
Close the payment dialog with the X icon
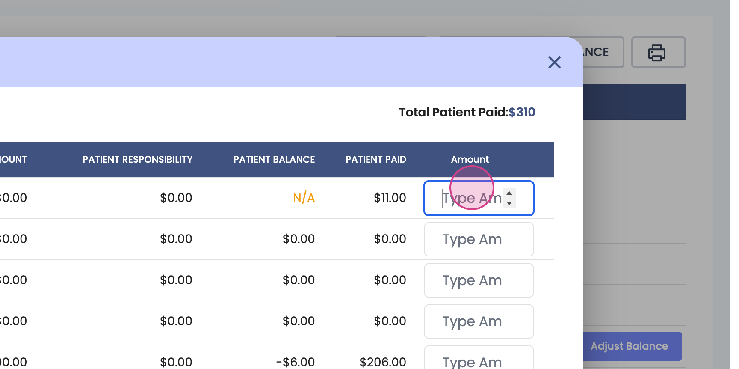coord(554,62)
